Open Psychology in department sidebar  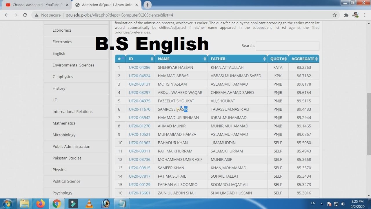pyautogui.click(x=62, y=193)
